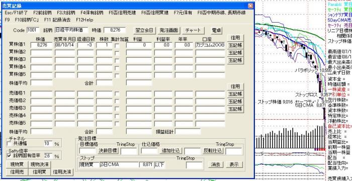Click the 反転仕込 button
Viewport: 352px width, 181px height.
click(213, 150)
